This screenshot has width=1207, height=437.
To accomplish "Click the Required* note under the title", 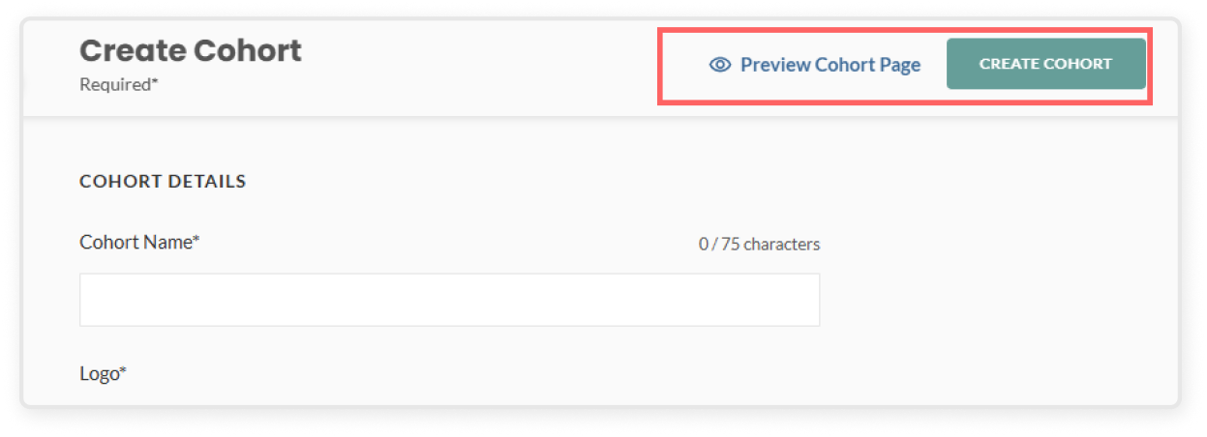I will pyautogui.click(x=119, y=84).
